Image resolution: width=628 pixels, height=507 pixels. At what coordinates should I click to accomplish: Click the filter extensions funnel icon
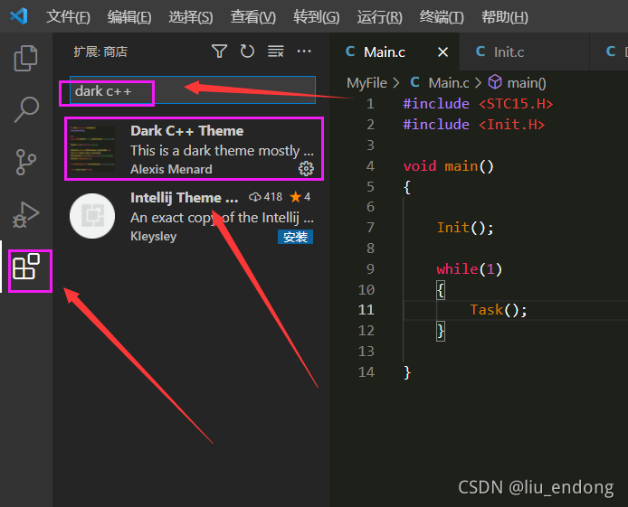click(x=219, y=52)
